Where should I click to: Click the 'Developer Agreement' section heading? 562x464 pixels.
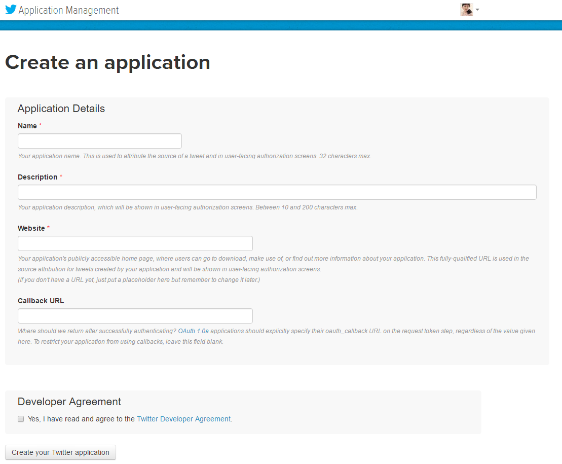pos(69,402)
